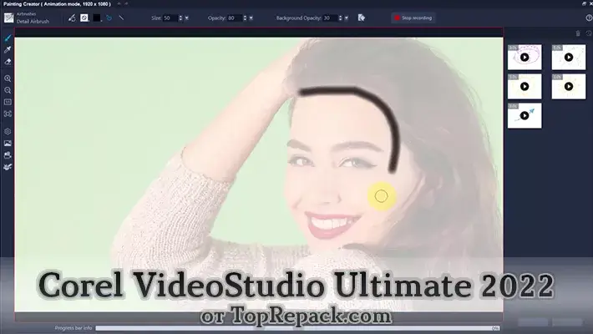The image size is (593, 334).
Task: Set view to actual size 1:1
Action: pyautogui.click(x=8, y=102)
